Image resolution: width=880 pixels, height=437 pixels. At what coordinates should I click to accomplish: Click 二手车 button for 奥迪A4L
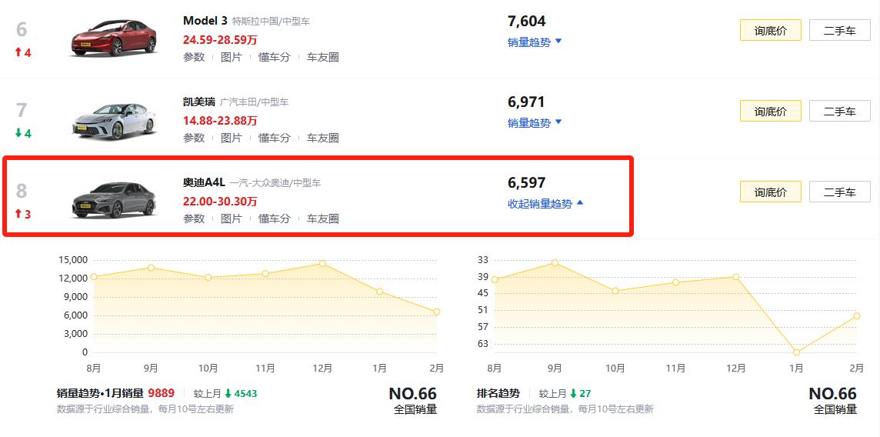[x=839, y=192]
